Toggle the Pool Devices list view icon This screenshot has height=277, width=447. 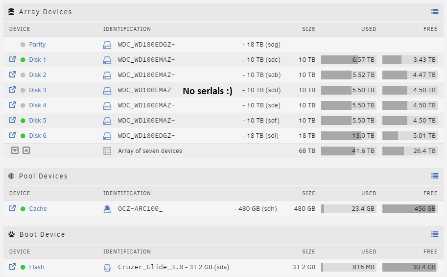click(x=435, y=176)
